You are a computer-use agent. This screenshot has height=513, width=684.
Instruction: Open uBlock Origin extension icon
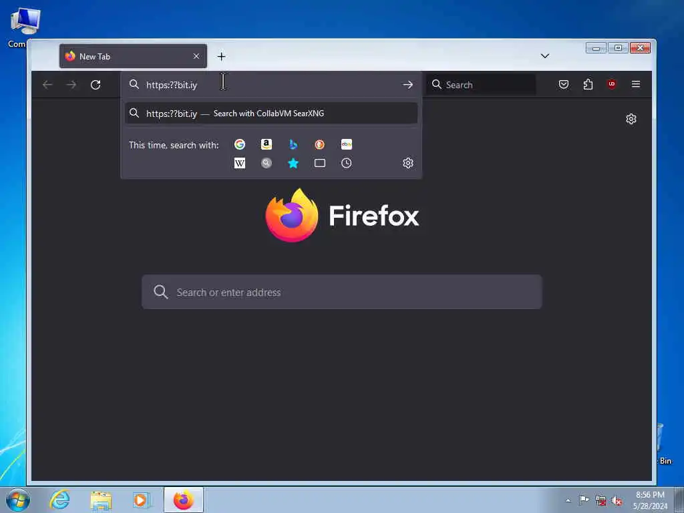(612, 84)
